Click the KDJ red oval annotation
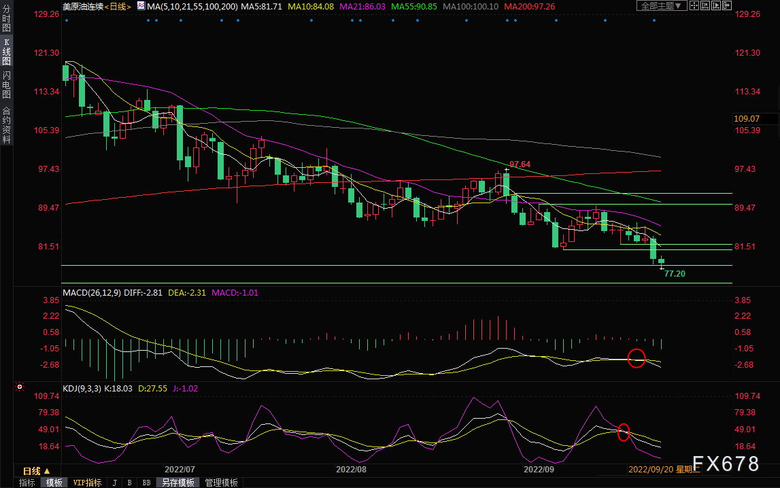 pyautogui.click(x=624, y=432)
